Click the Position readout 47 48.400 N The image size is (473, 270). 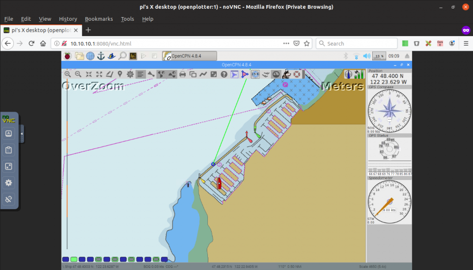click(x=388, y=76)
